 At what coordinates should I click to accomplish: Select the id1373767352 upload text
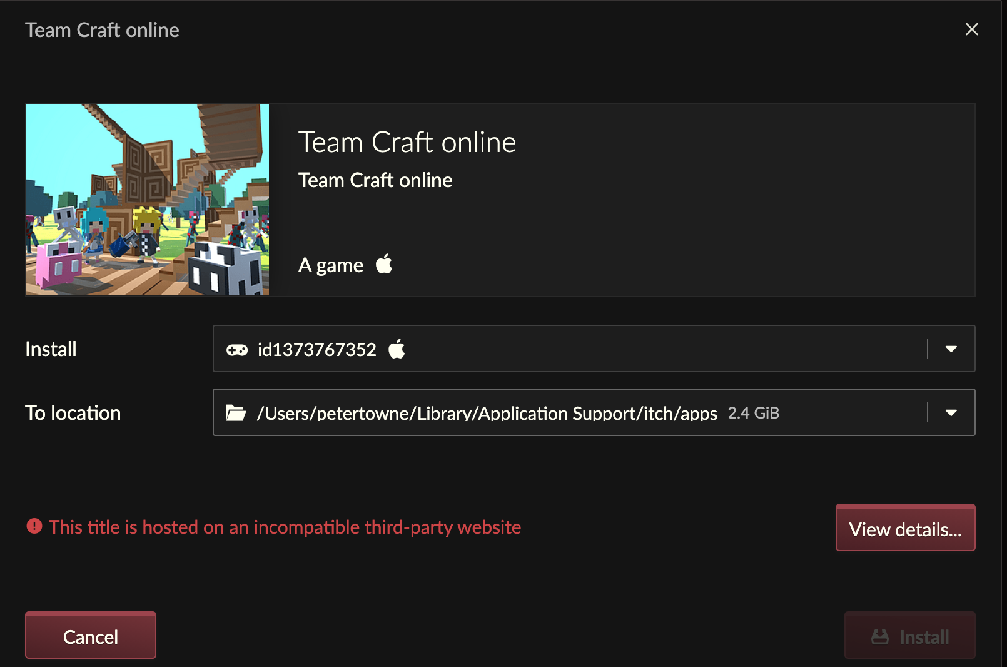pyautogui.click(x=317, y=349)
